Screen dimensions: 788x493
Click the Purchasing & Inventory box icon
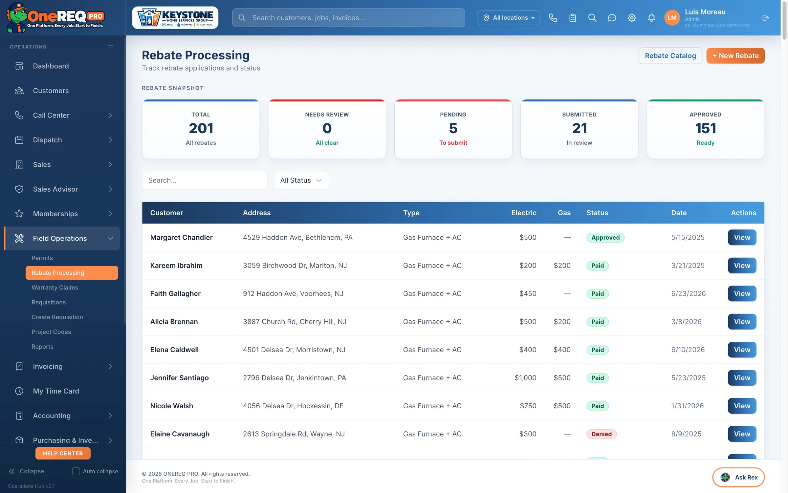coord(19,440)
